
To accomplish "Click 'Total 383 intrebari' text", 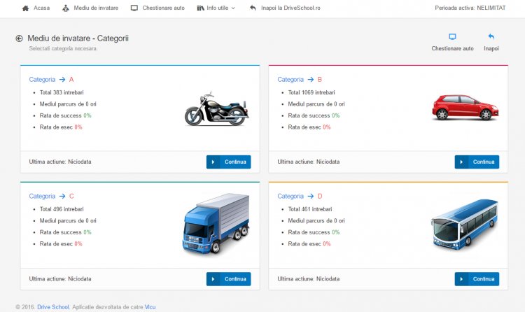I will tap(62, 92).
